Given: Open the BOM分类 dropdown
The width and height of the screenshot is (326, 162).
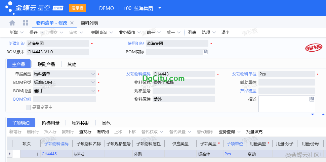Looking at the screenshot, I should 93,82.
